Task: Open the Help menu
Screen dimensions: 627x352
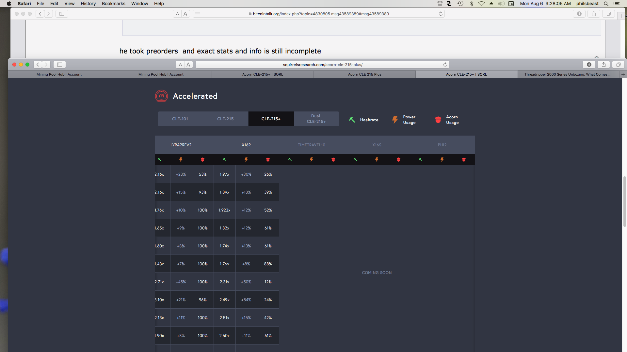Action: 159,4
